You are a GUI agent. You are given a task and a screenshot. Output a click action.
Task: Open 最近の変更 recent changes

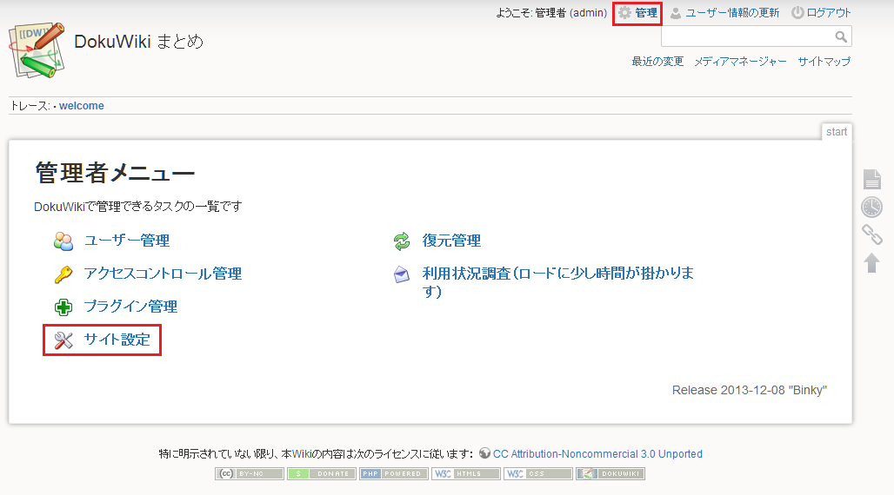(x=657, y=62)
